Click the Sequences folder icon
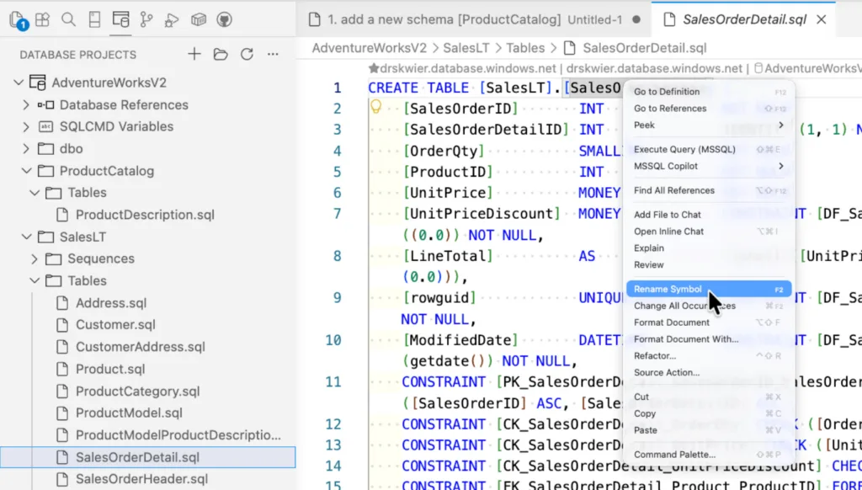Image resolution: width=862 pixels, height=490 pixels. (x=53, y=259)
